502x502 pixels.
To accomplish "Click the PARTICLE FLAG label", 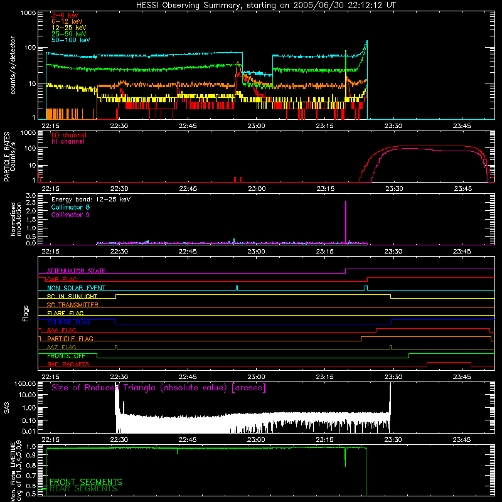I will [x=70, y=338].
